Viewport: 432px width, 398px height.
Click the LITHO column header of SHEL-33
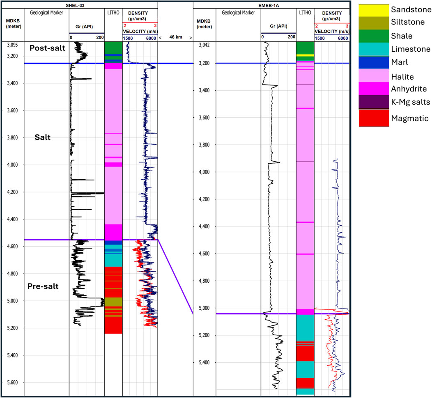113,13
